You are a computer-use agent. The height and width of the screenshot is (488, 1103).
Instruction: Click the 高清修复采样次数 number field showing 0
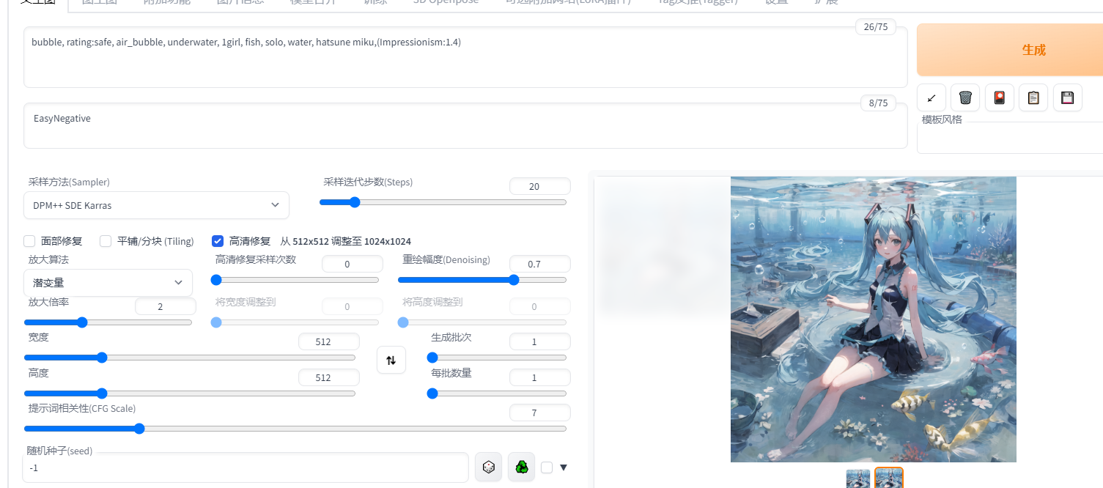point(353,264)
